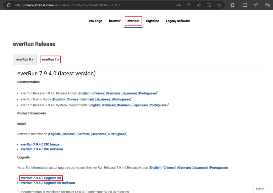Open the Chinese everRun User's Guide
The image size is (273, 193).
pyautogui.click(x=73, y=99)
